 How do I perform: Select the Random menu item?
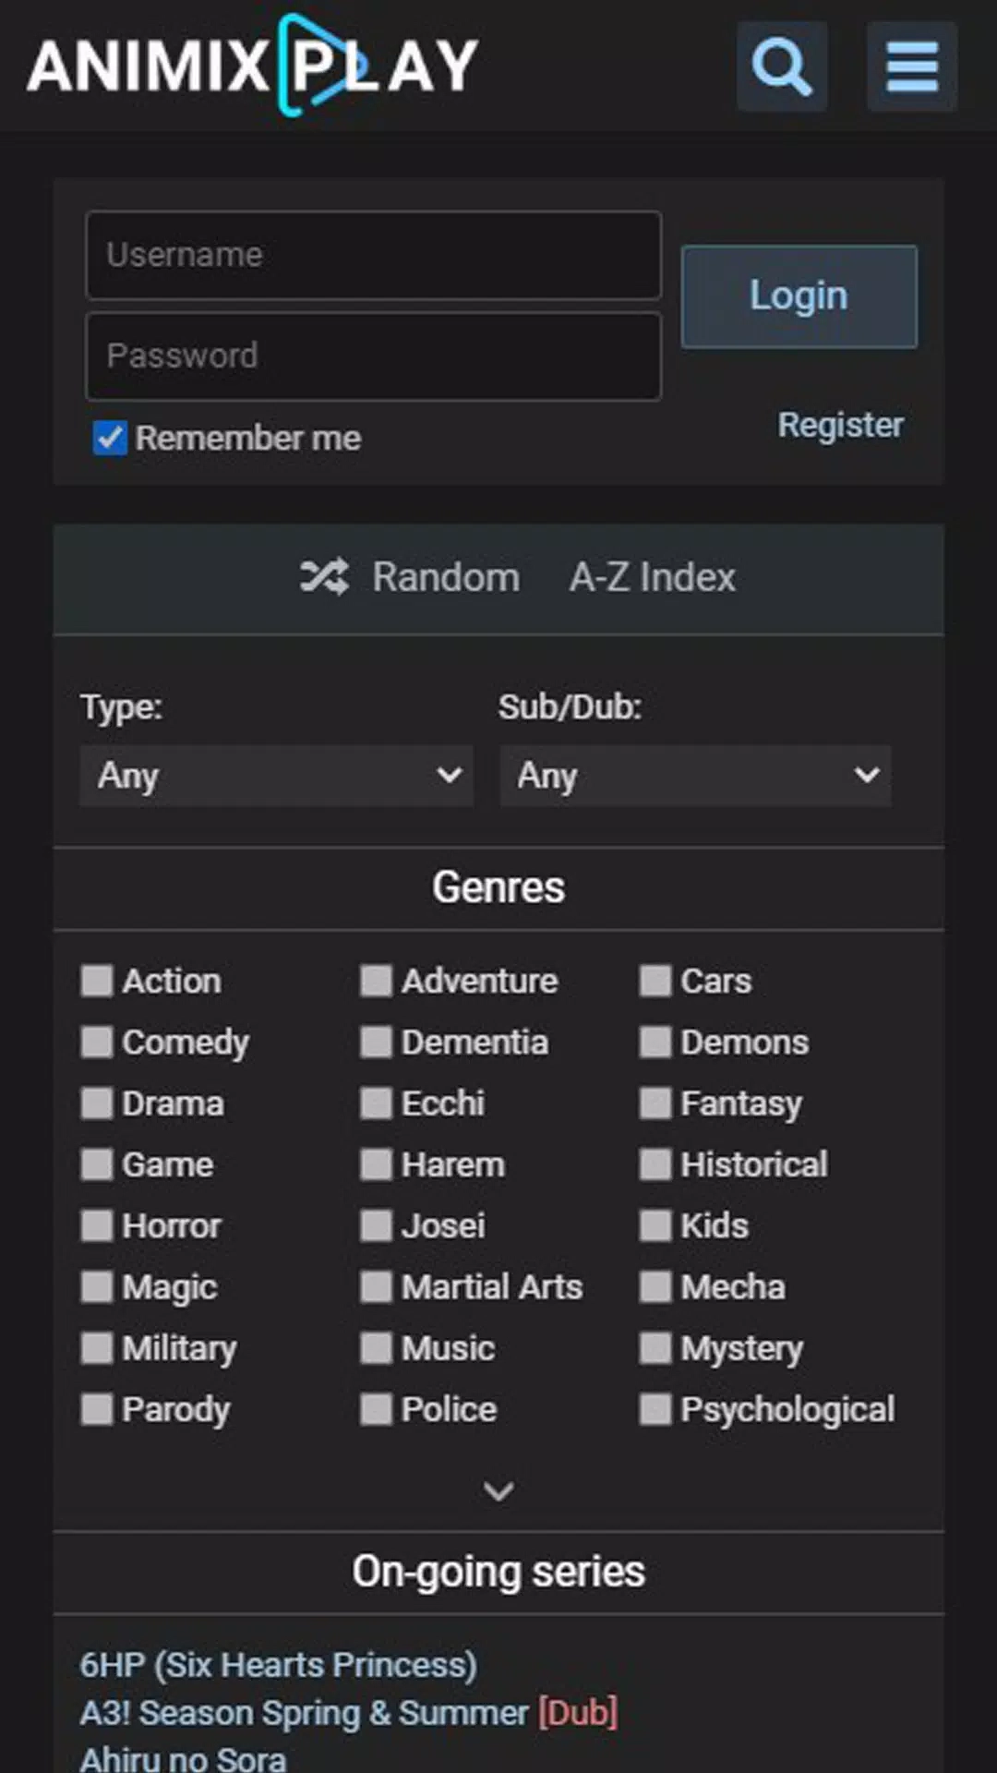click(446, 577)
